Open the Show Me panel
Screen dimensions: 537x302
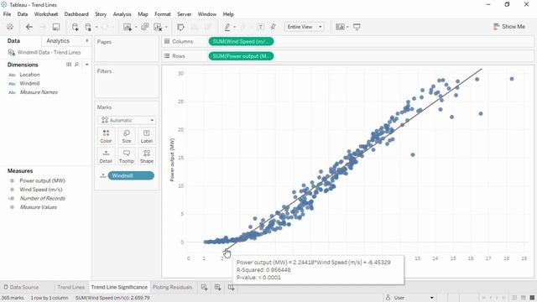509,26
